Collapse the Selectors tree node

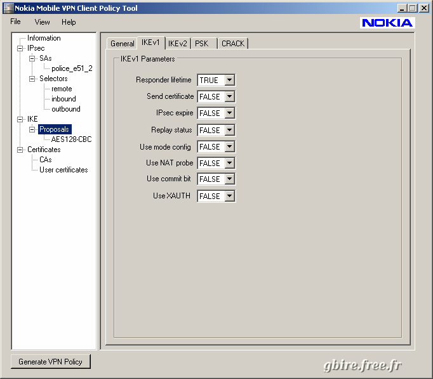point(32,79)
